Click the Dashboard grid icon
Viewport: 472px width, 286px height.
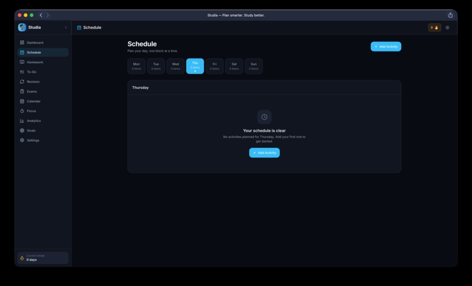click(x=22, y=43)
